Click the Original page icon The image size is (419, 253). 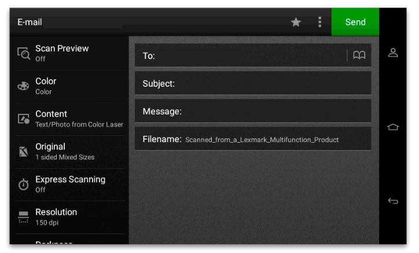click(x=24, y=151)
